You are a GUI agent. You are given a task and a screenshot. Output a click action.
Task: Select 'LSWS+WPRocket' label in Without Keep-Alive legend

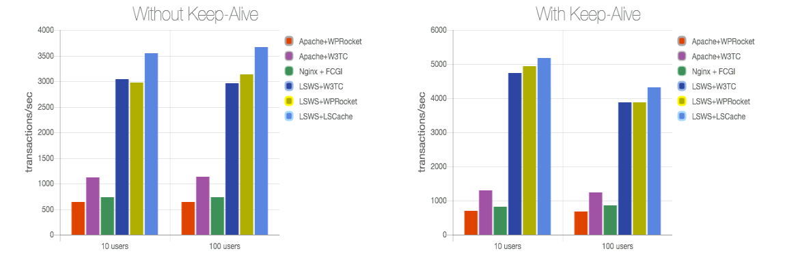(x=328, y=102)
